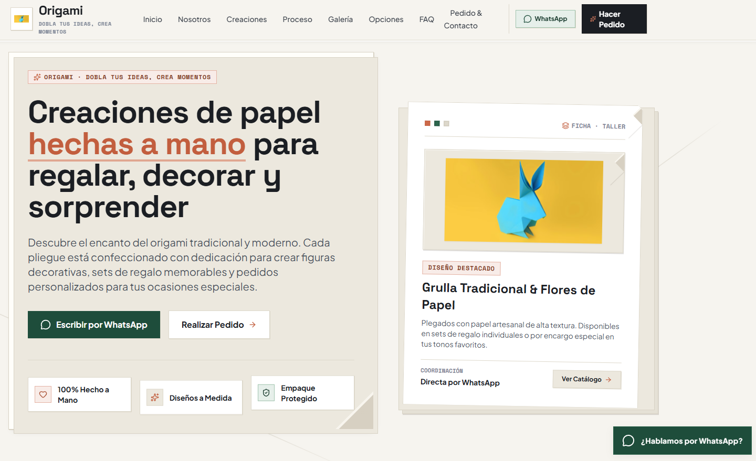
Task: Click the layers icon next to FICHA · TALLER
Action: (x=565, y=126)
